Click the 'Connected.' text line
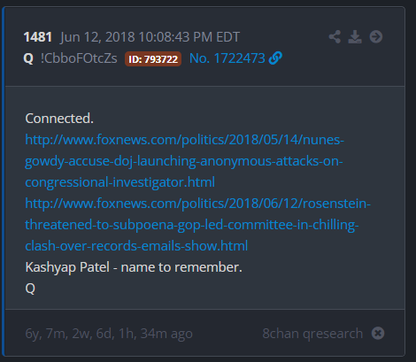 coord(59,119)
